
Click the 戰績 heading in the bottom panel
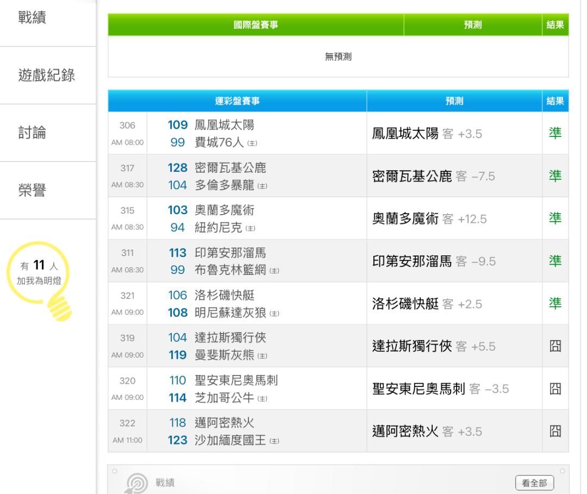pos(165,483)
